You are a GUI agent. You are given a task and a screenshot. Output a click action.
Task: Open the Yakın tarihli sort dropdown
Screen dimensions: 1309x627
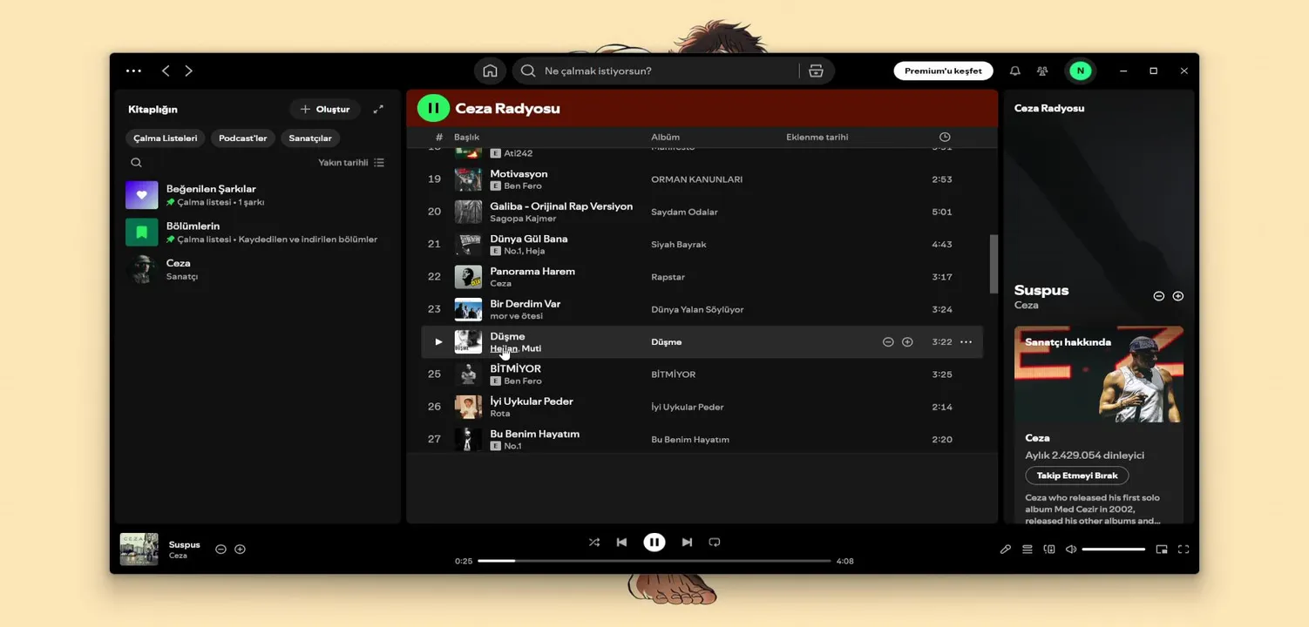[x=351, y=163]
